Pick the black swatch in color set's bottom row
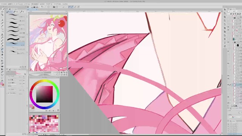This screenshot has height=136, width=242. (x=30, y=133)
